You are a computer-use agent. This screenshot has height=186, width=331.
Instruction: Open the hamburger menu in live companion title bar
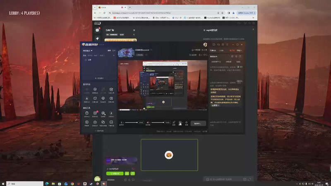pos(227,45)
